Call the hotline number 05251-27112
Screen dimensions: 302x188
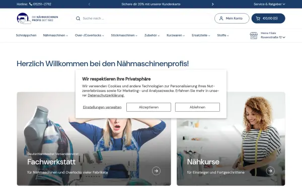click(x=42, y=4)
